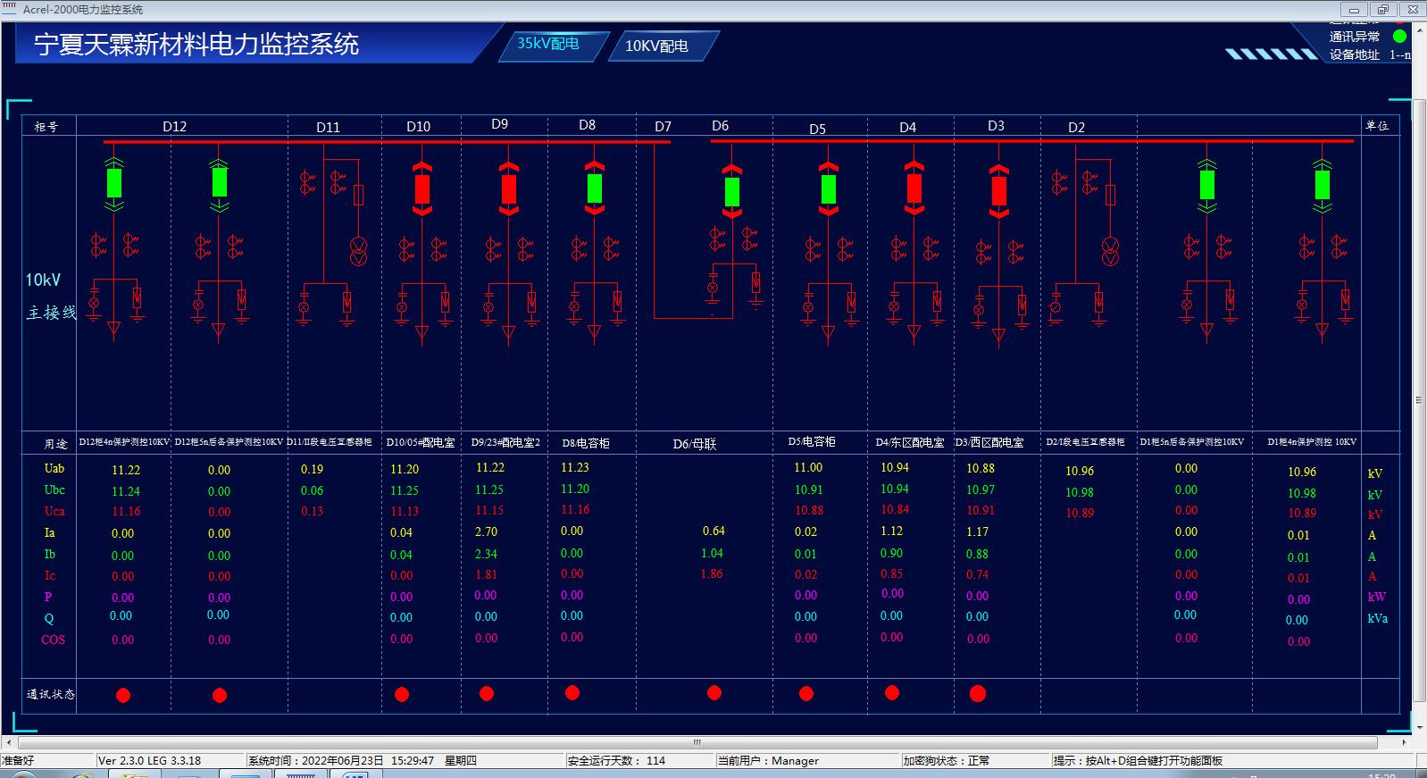Click the red D4 东区配电室 breaker icon
The width and height of the screenshot is (1427, 778).
tap(914, 188)
